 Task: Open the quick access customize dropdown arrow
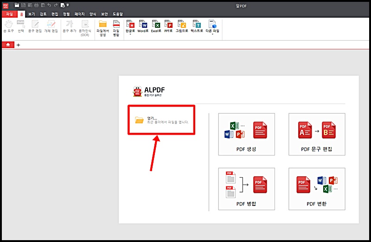coord(68,5)
